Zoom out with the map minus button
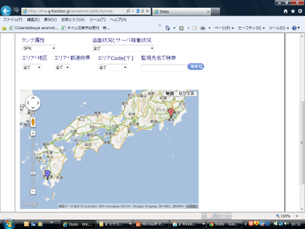 click(33, 191)
